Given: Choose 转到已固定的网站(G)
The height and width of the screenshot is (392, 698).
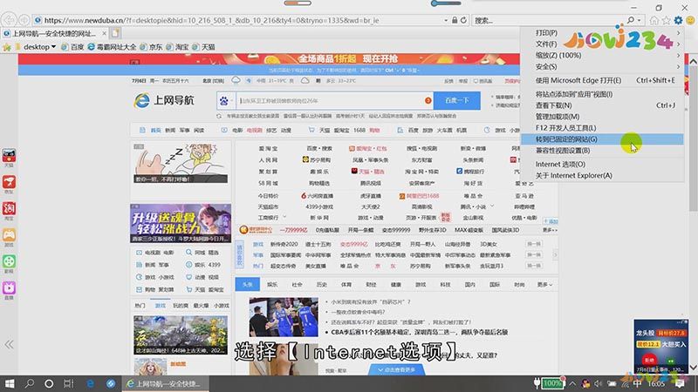Looking at the screenshot, I should pos(602,139).
